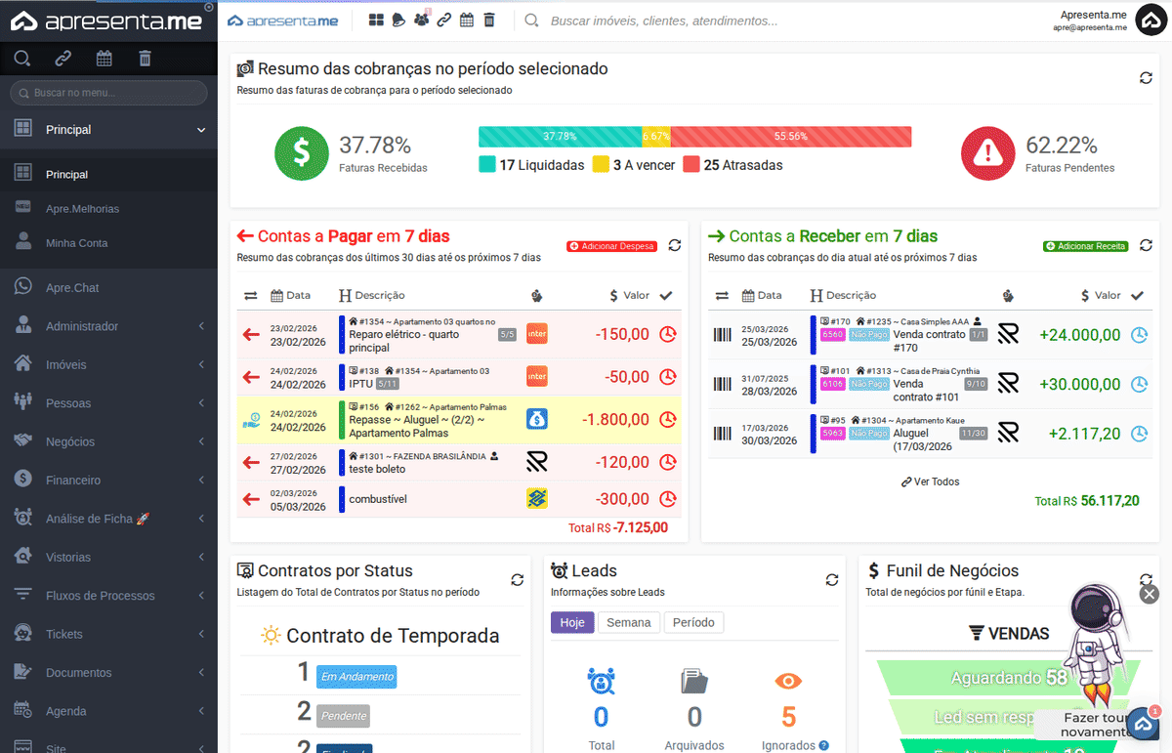1172x753 pixels.
Task: Click the trash icon in top toolbar
Action: click(x=489, y=21)
